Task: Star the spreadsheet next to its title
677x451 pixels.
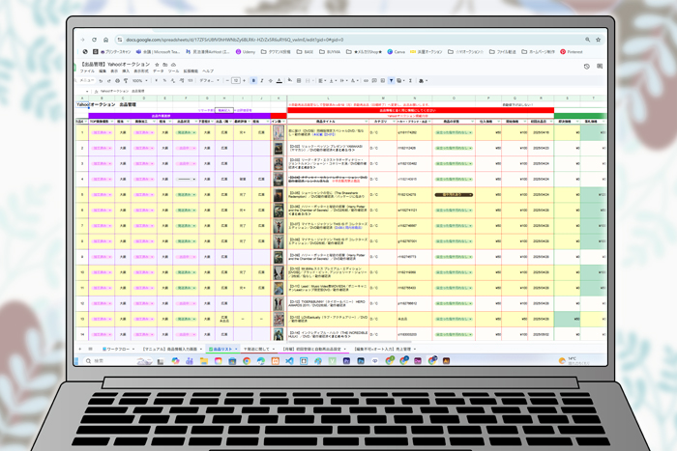Action: point(155,65)
